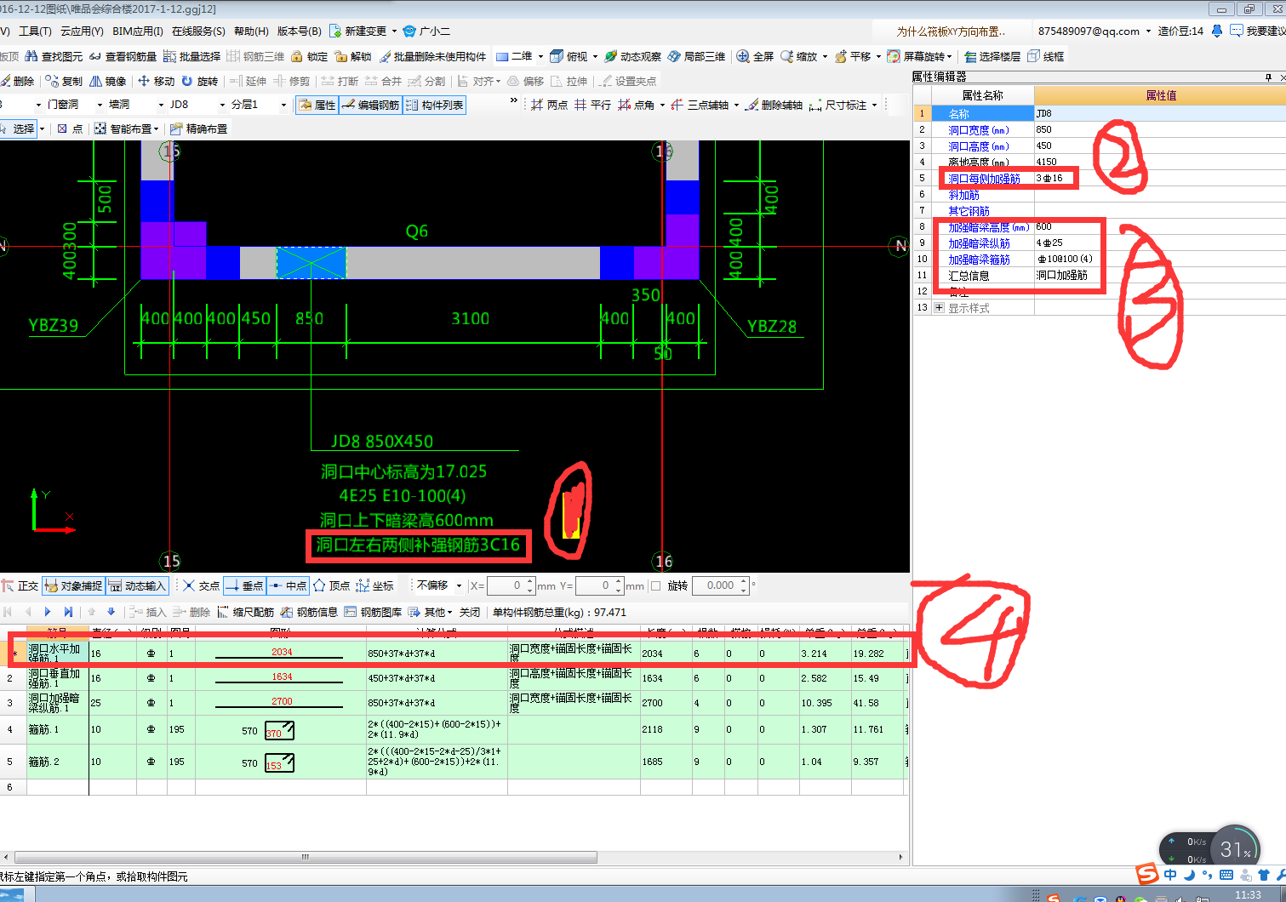The image size is (1286, 902).
Task: Click 两点 two-point auxiliary axis tool
Action: (549, 105)
